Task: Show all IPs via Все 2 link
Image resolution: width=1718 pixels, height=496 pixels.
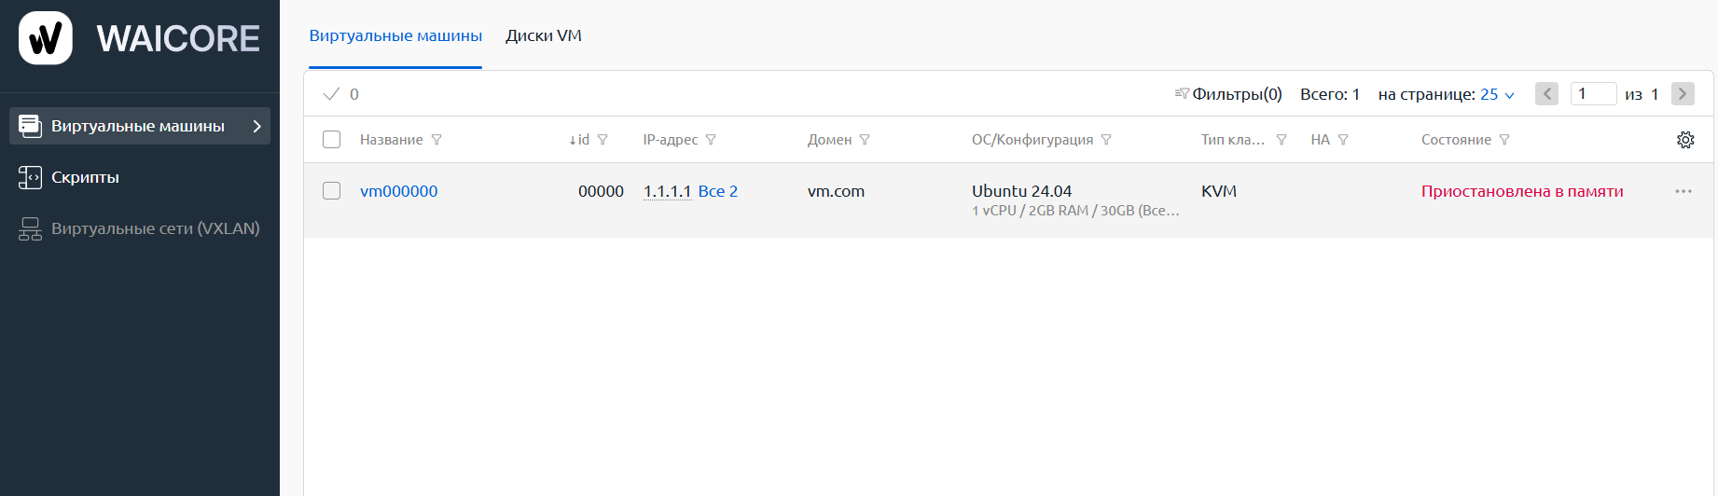Action: (x=718, y=191)
